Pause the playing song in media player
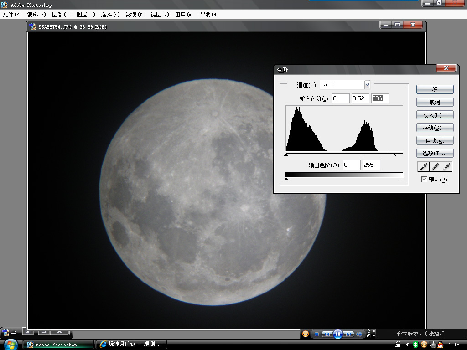The width and height of the screenshot is (467, 350). point(338,334)
